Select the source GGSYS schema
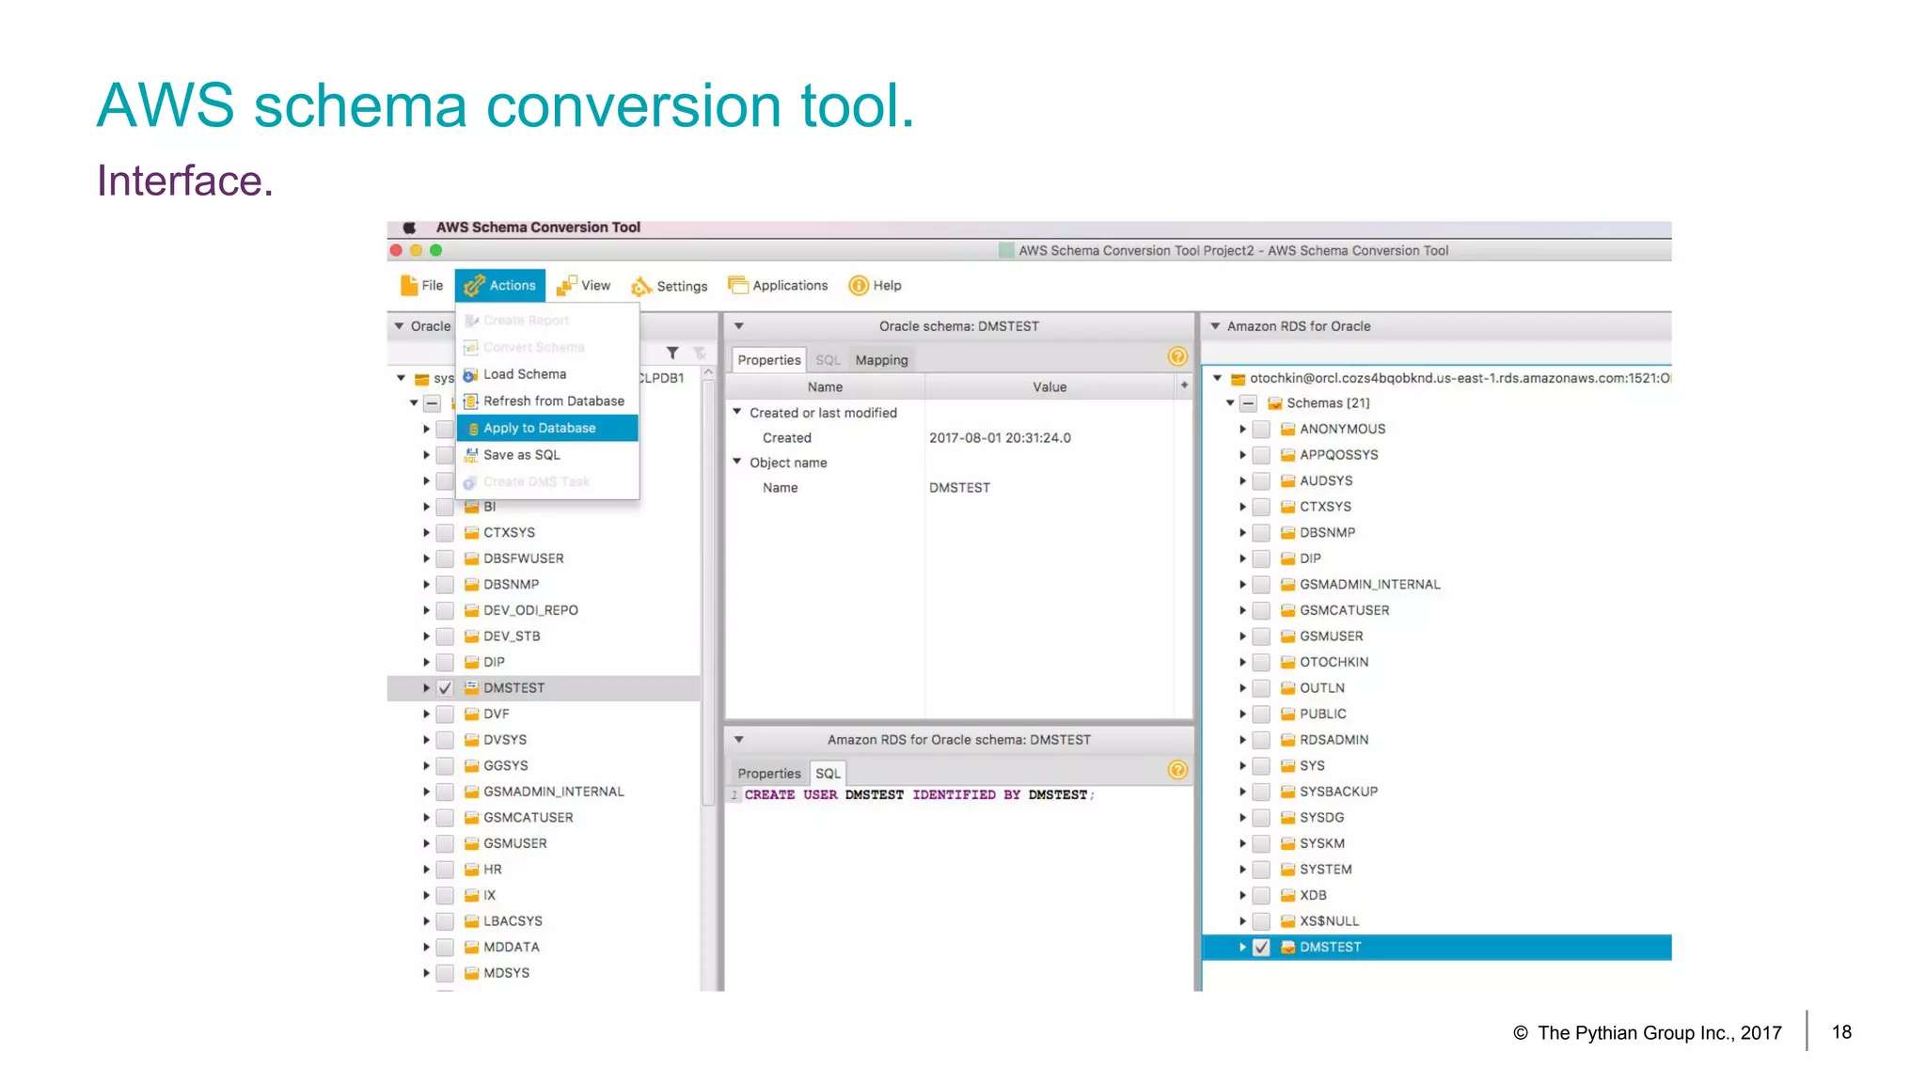 tap(506, 766)
